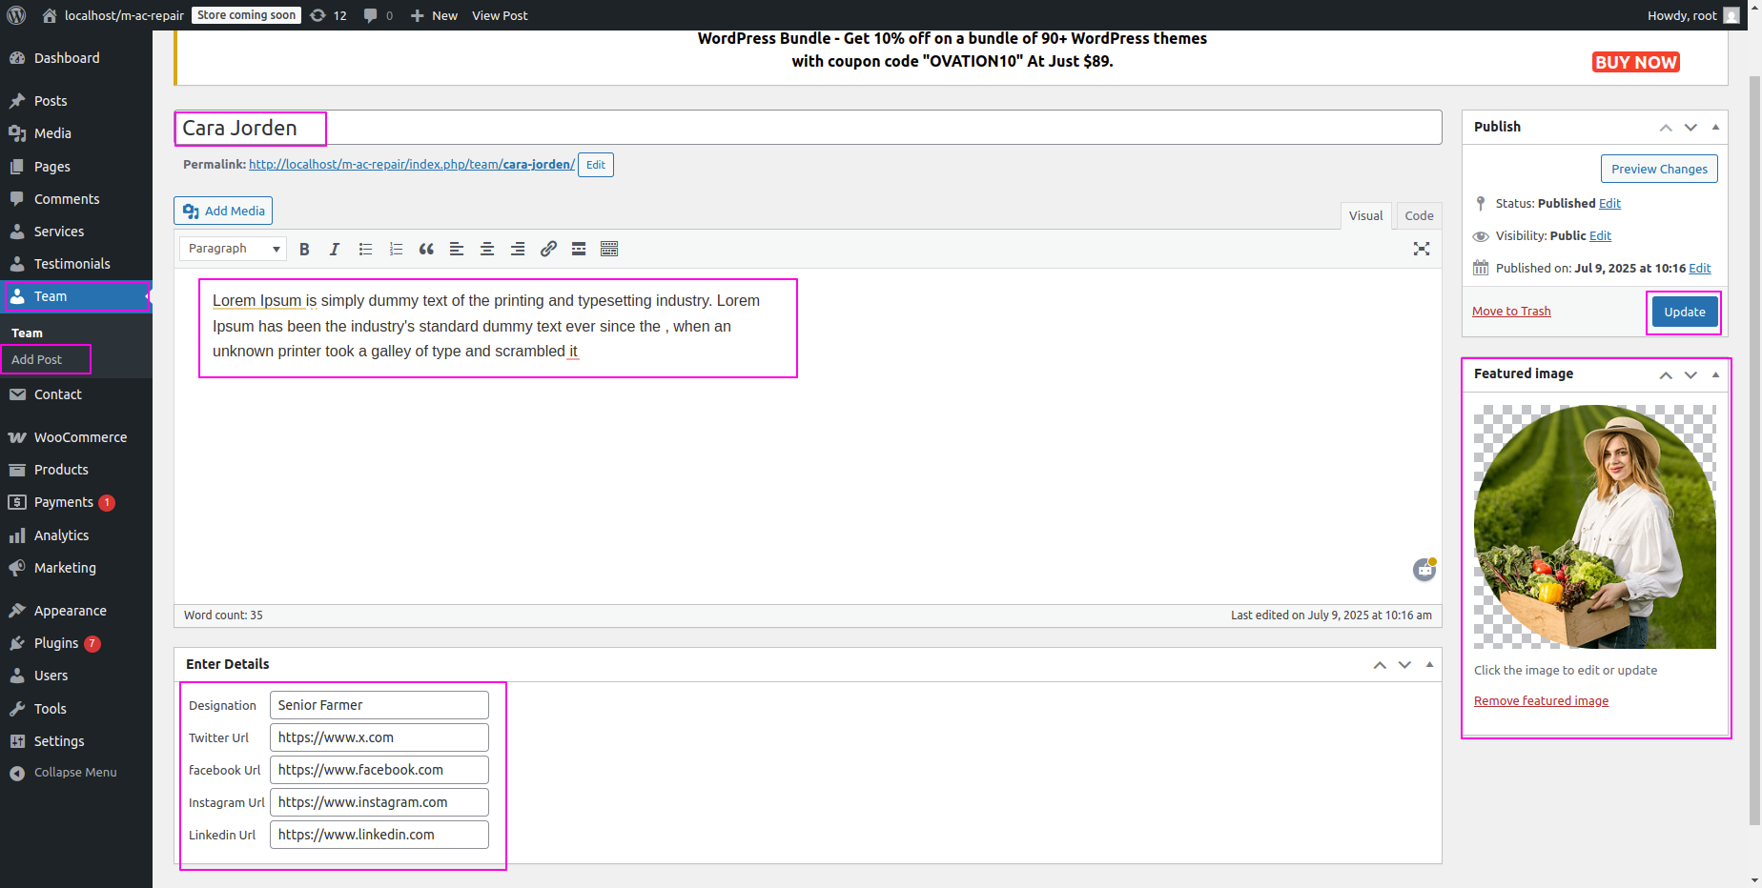This screenshot has width=1762, height=888.
Task: Open Plugins menu with 7 updates
Action: point(76,643)
